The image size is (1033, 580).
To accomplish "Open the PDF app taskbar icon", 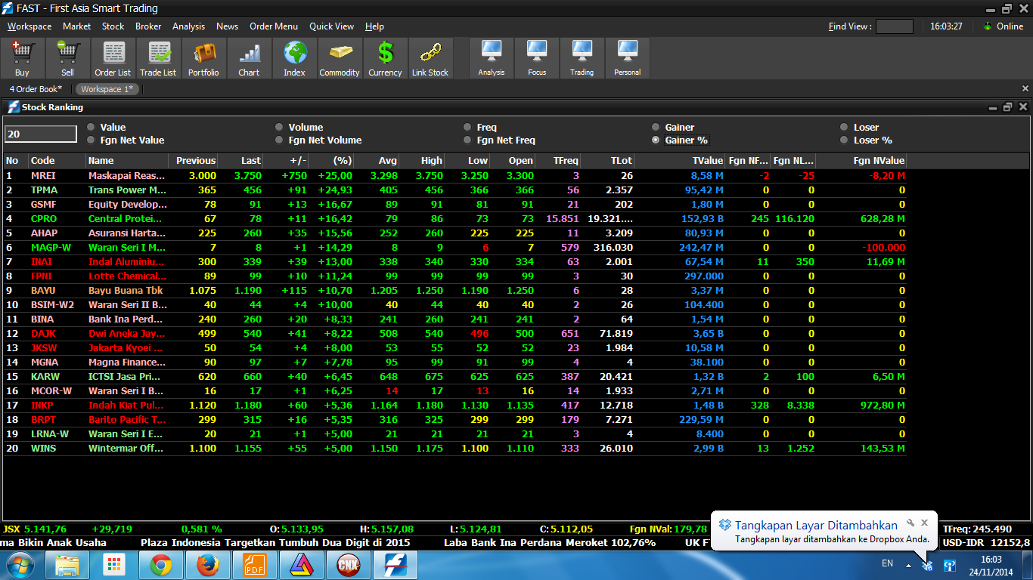I will (x=254, y=565).
